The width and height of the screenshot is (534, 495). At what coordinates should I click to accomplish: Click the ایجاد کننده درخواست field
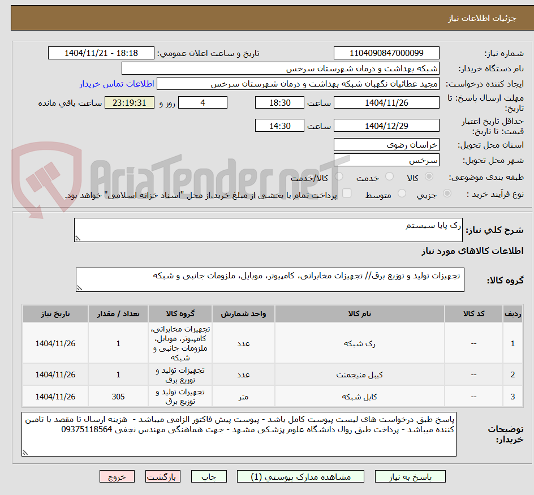[x=298, y=84]
